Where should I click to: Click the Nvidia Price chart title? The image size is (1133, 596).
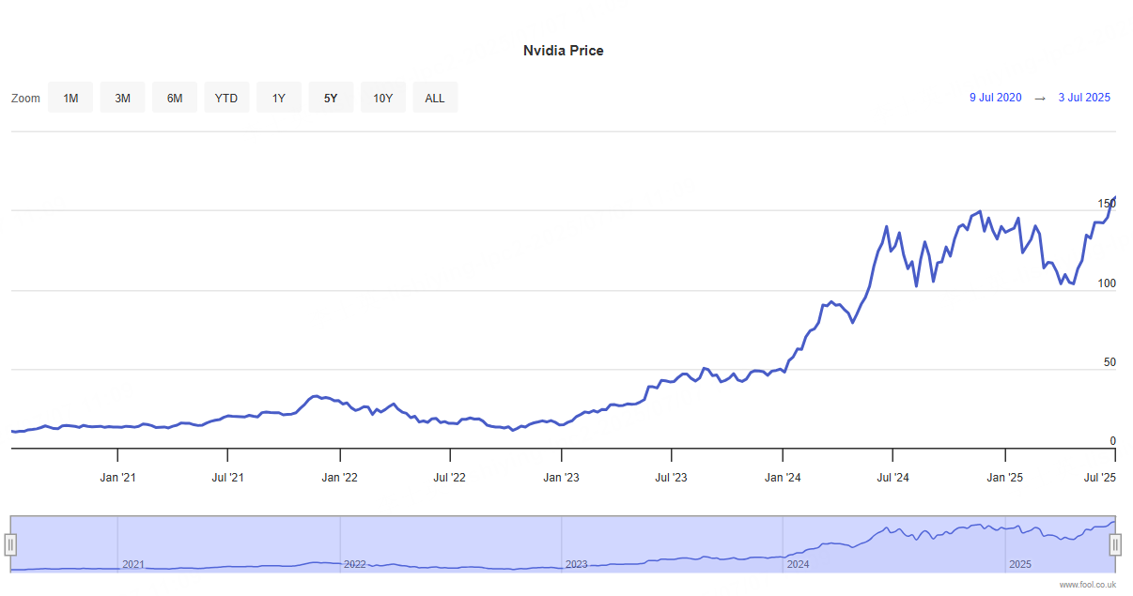(564, 51)
